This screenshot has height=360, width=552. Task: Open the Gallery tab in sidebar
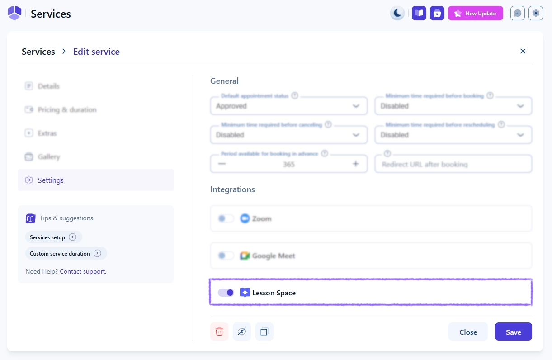49,156
